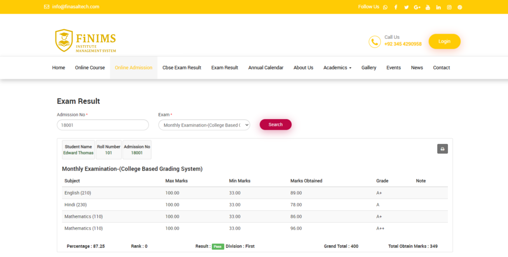Open Exam Result menu item
The width and height of the screenshot is (508, 257).
point(225,68)
